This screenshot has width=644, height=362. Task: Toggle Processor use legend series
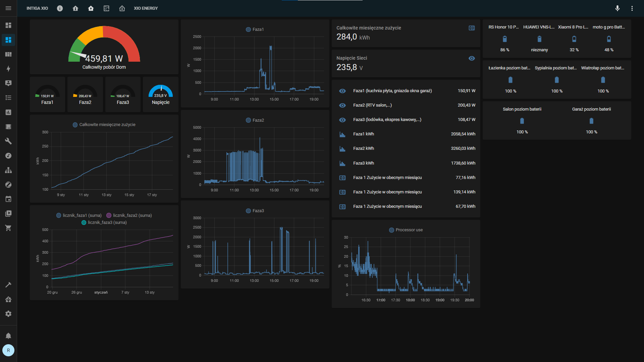pyautogui.click(x=406, y=230)
